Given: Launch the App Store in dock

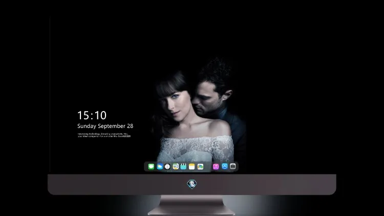Looking at the screenshot, I should coord(225,166).
